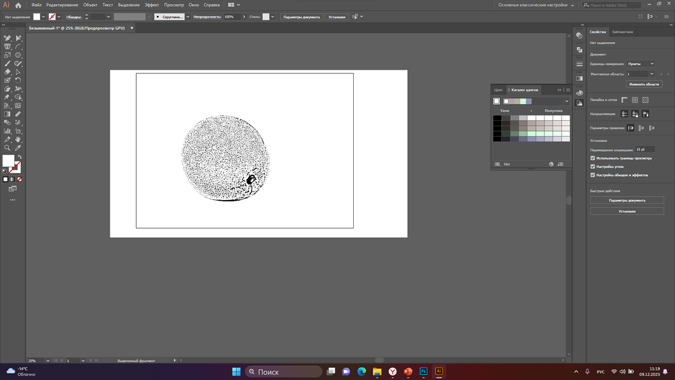Show grid icon in Properties panel
The width and height of the screenshot is (675, 380).
click(x=634, y=99)
